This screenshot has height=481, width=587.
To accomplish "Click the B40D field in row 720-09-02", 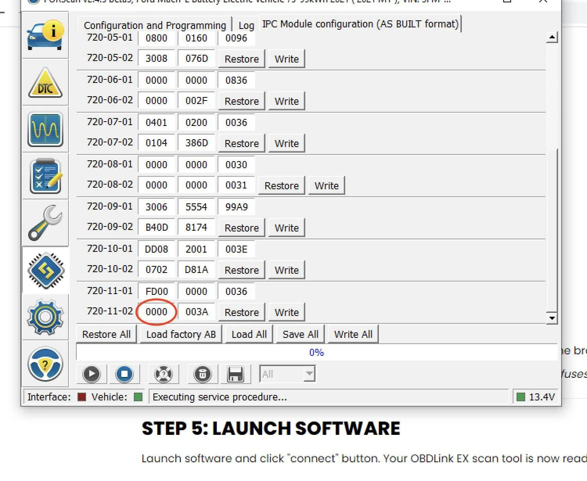I will (x=157, y=227).
